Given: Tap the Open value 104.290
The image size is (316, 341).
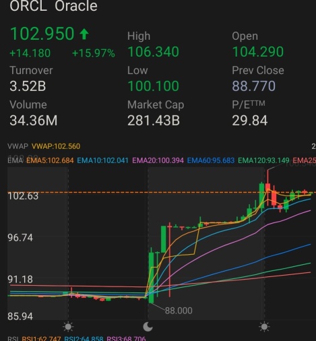Looking at the screenshot, I should [x=258, y=52].
